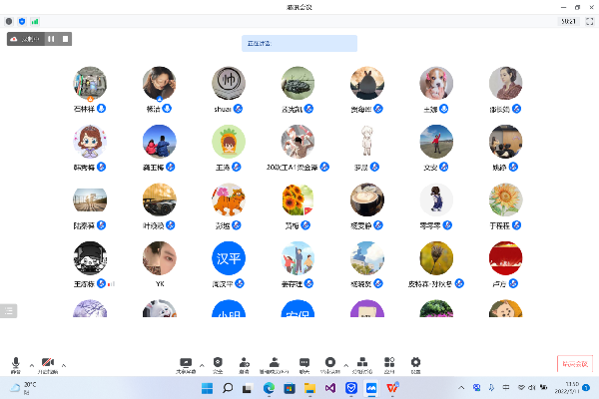Expand the microphone audio options arrow
This screenshot has height=399, width=599.
[31, 363]
